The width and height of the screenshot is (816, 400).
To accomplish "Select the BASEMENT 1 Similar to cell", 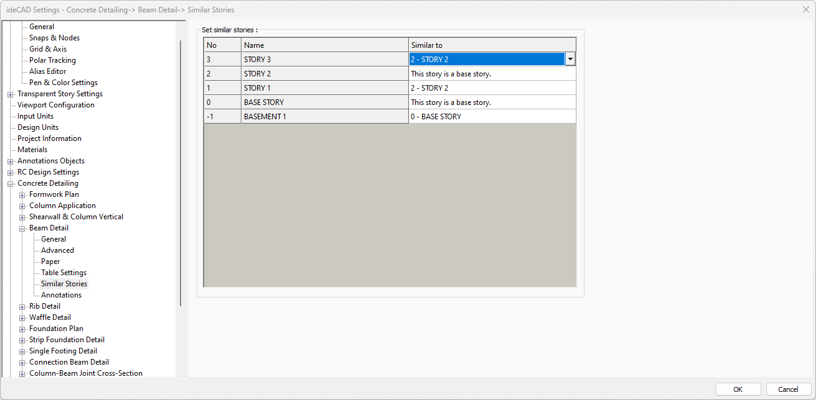I will point(492,117).
